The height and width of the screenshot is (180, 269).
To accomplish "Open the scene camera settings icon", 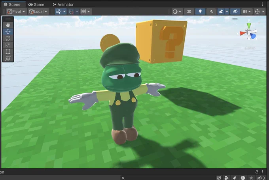I will pyautogui.click(x=244, y=11).
